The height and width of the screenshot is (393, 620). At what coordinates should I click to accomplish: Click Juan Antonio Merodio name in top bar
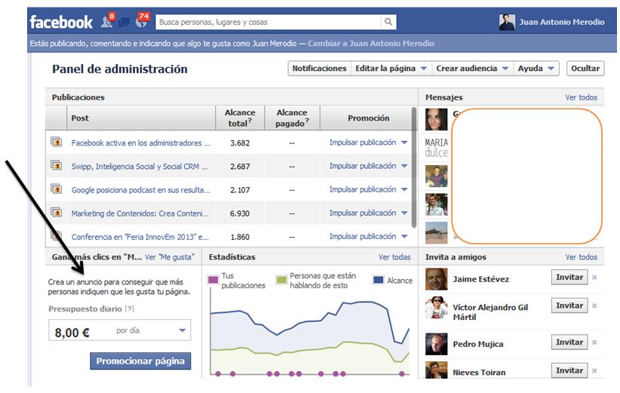[561, 22]
